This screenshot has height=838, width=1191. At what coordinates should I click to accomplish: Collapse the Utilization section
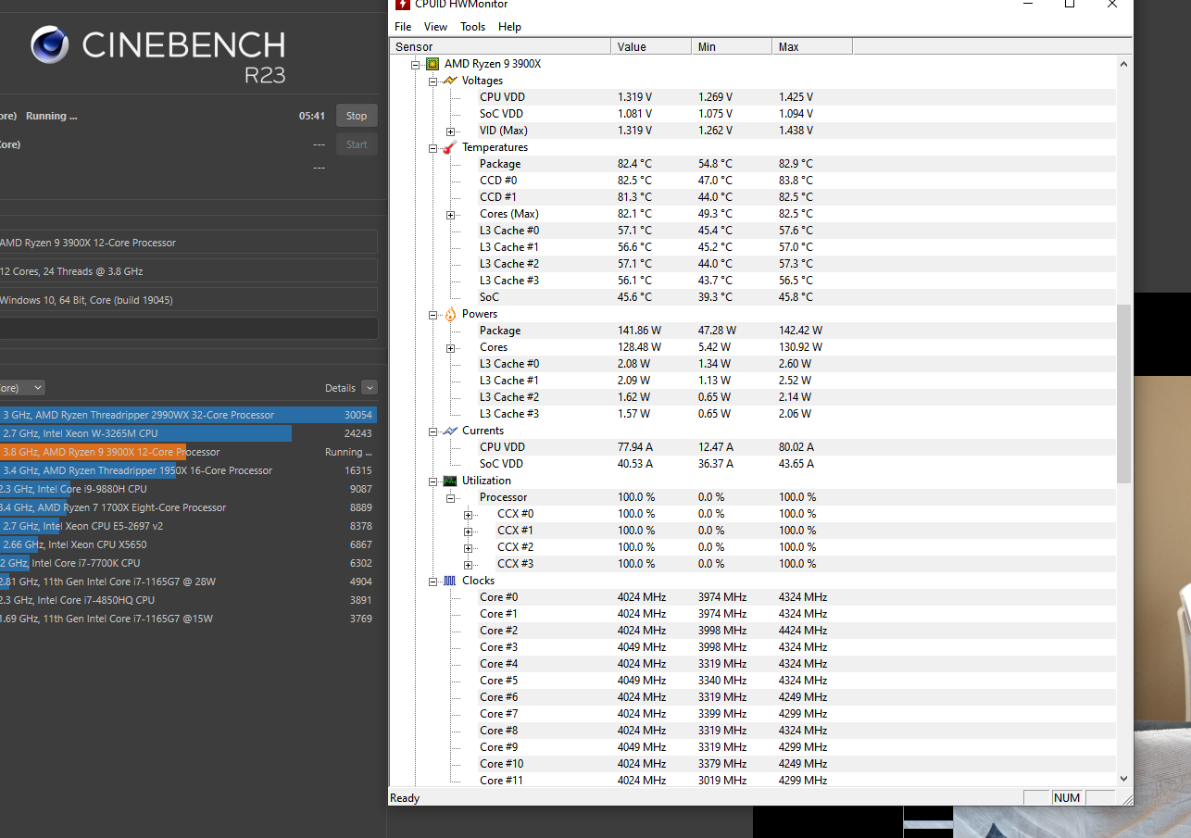(x=433, y=482)
